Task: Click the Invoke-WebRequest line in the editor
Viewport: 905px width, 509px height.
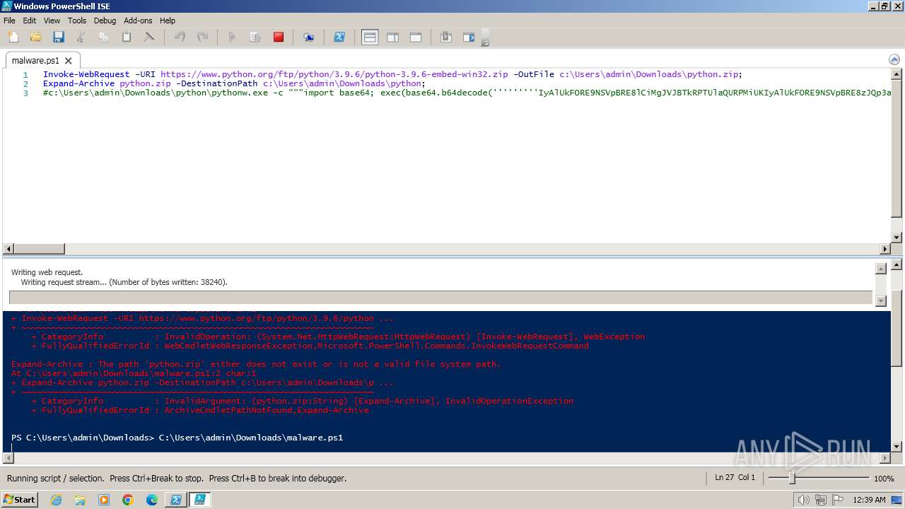Action: point(392,74)
